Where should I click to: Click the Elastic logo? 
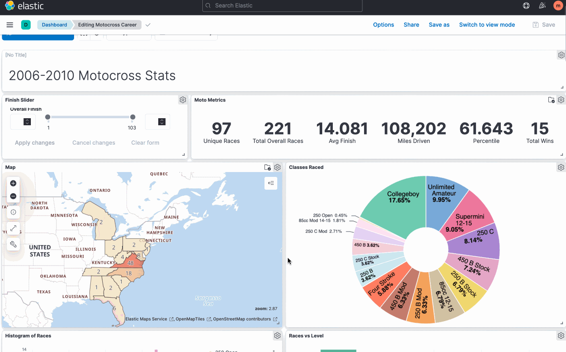tap(24, 6)
